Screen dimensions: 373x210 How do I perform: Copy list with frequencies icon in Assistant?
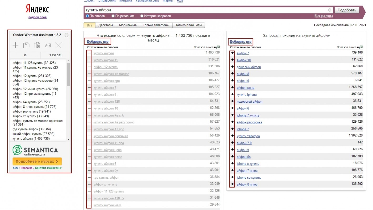coord(37,45)
